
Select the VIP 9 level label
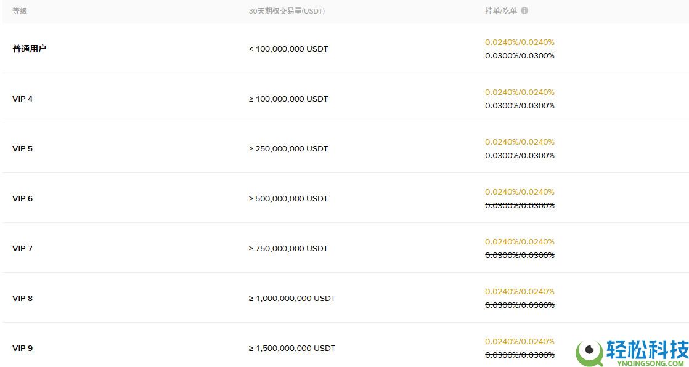click(22, 348)
